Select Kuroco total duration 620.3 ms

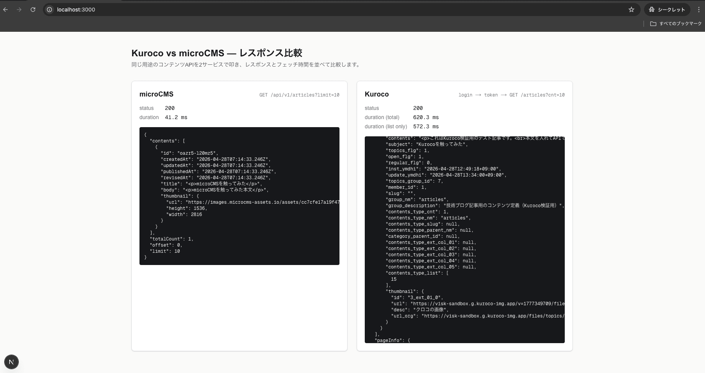[x=426, y=118]
